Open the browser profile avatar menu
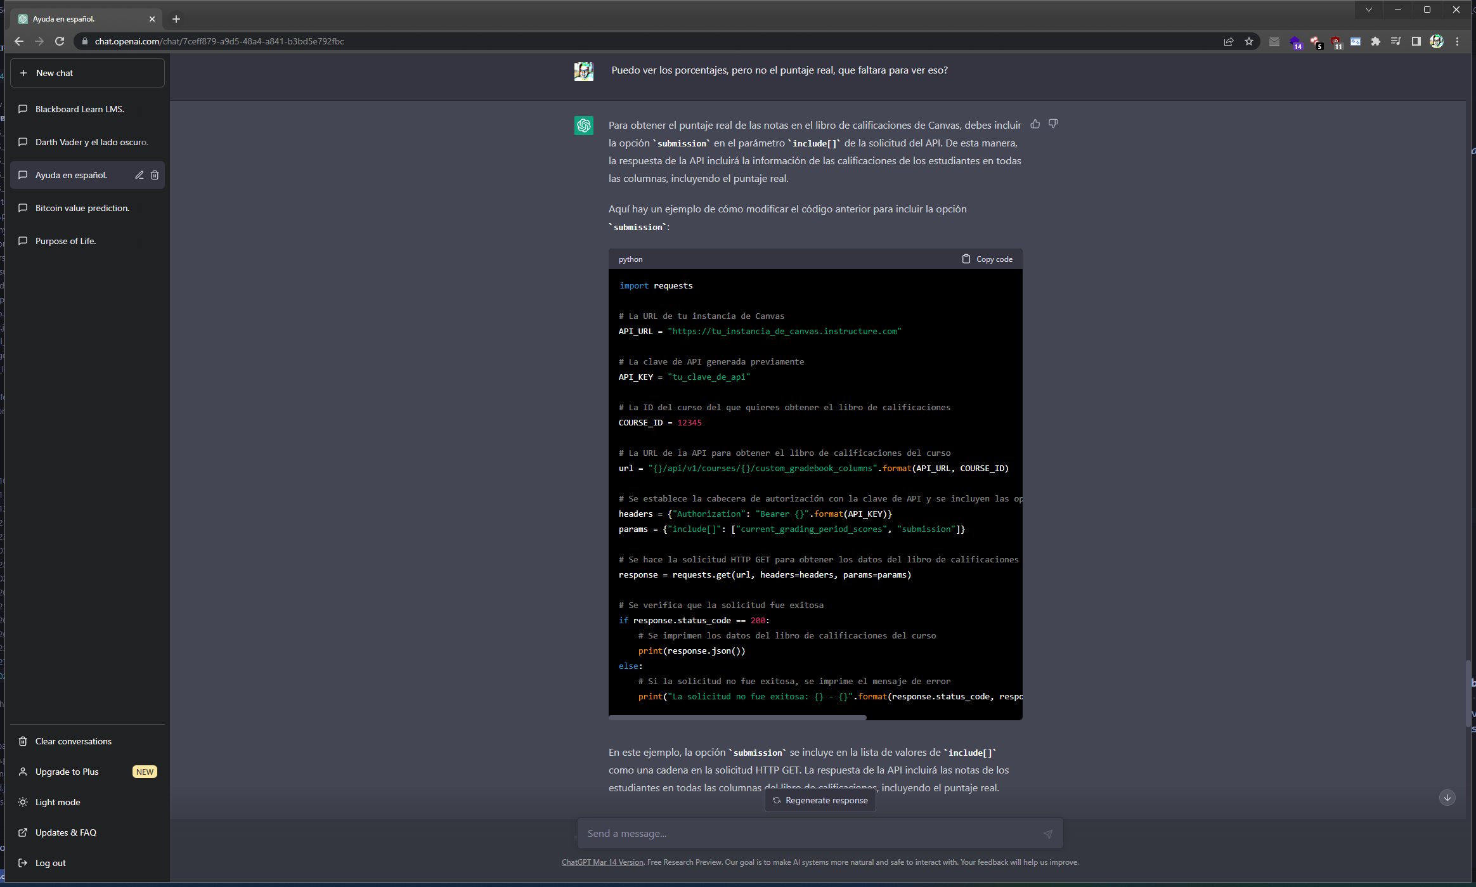 click(1437, 41)
